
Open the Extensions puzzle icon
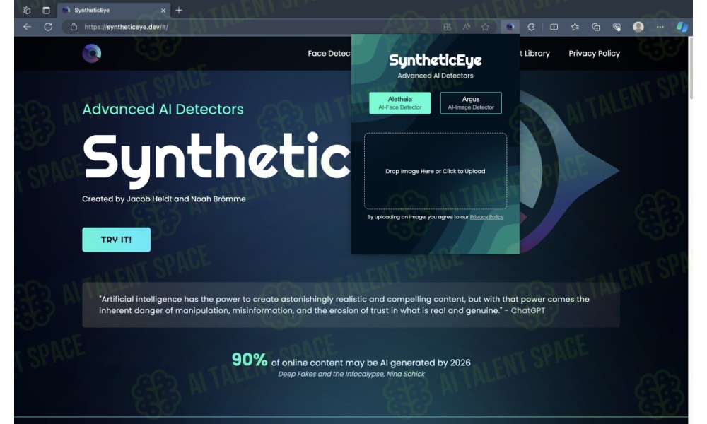(531, 27)
